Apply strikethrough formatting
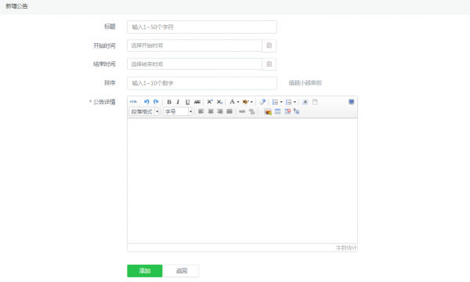470x282 pixels. coord(197,102)
